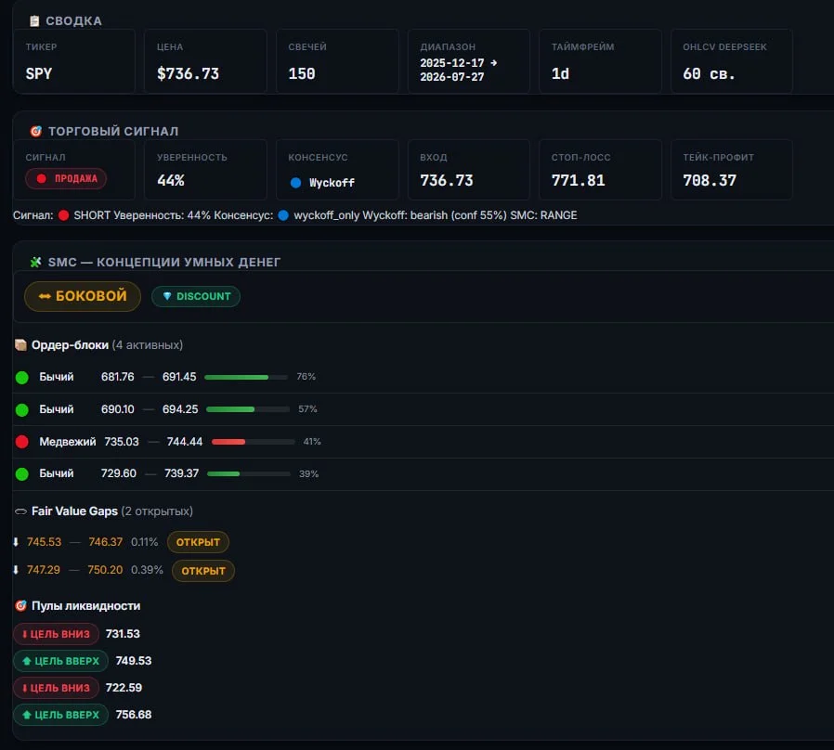Click the red dot of Медвежий order block
This screenshot has height=750, width=834.
point(21,442)
